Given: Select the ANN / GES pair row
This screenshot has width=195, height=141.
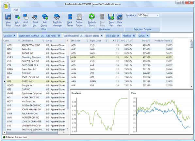Looking at the screenshot, I should point(122,77).
